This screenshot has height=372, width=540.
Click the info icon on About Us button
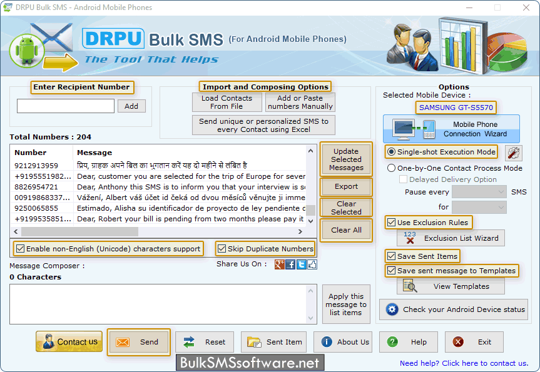[327, 342]
